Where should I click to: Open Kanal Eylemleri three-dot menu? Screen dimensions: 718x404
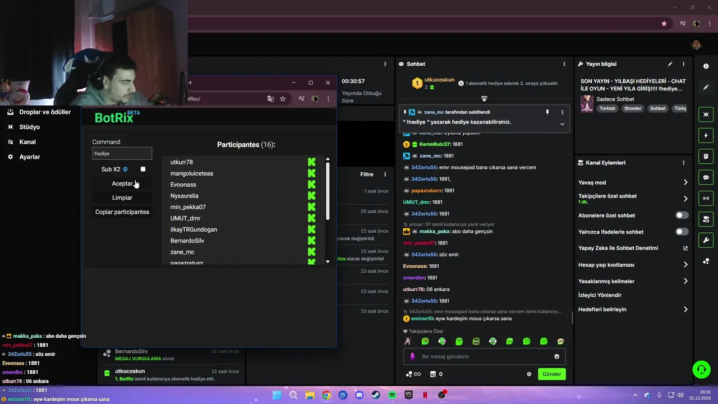pyautogui.click(x=683, y=163)
